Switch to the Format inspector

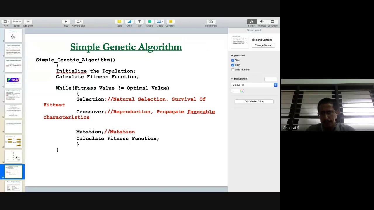(x=252, y=22)
